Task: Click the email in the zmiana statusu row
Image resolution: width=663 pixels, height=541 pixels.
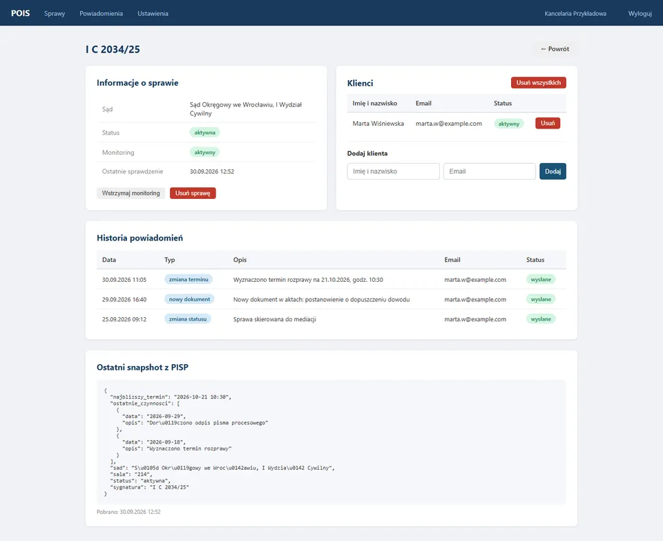Action: click(475, 319)
